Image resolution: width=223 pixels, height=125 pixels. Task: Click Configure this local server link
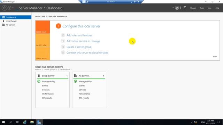tap(81, 26)
